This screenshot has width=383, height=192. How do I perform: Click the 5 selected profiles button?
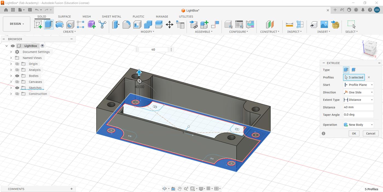[354, 77]
